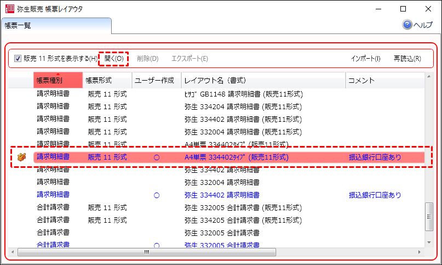Select highlighted A4単票 334402ﾀｲﾌﾟ (販売11形式) layout

236,157
